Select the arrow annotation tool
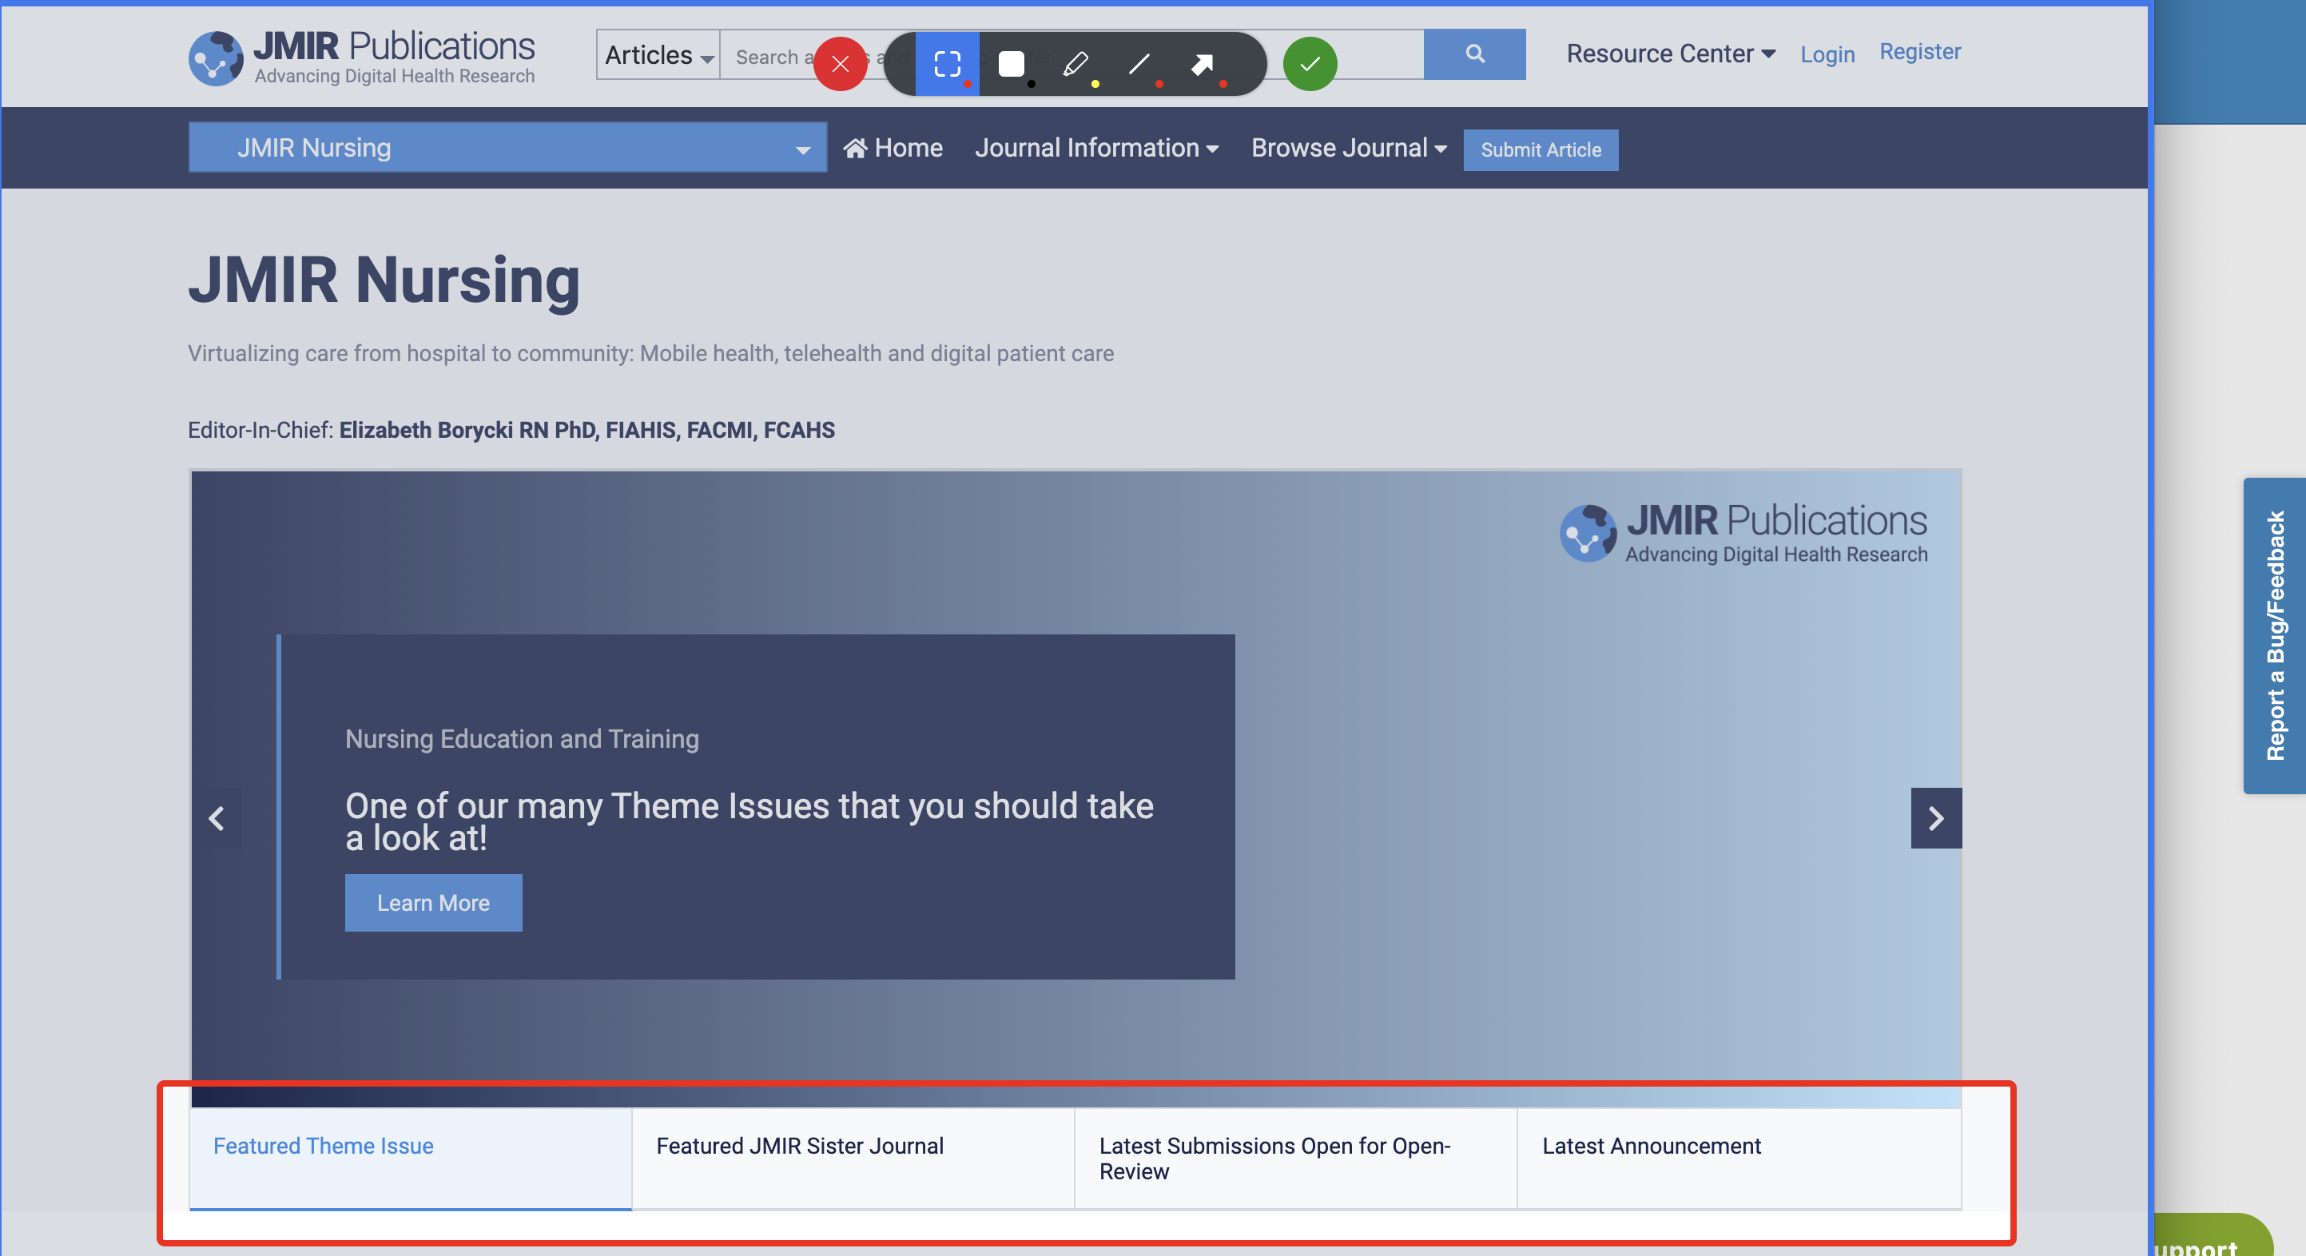 click(x=1203, y=64)
